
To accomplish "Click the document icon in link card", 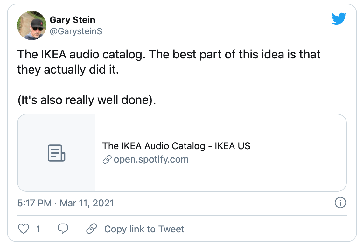I will 56,153.
